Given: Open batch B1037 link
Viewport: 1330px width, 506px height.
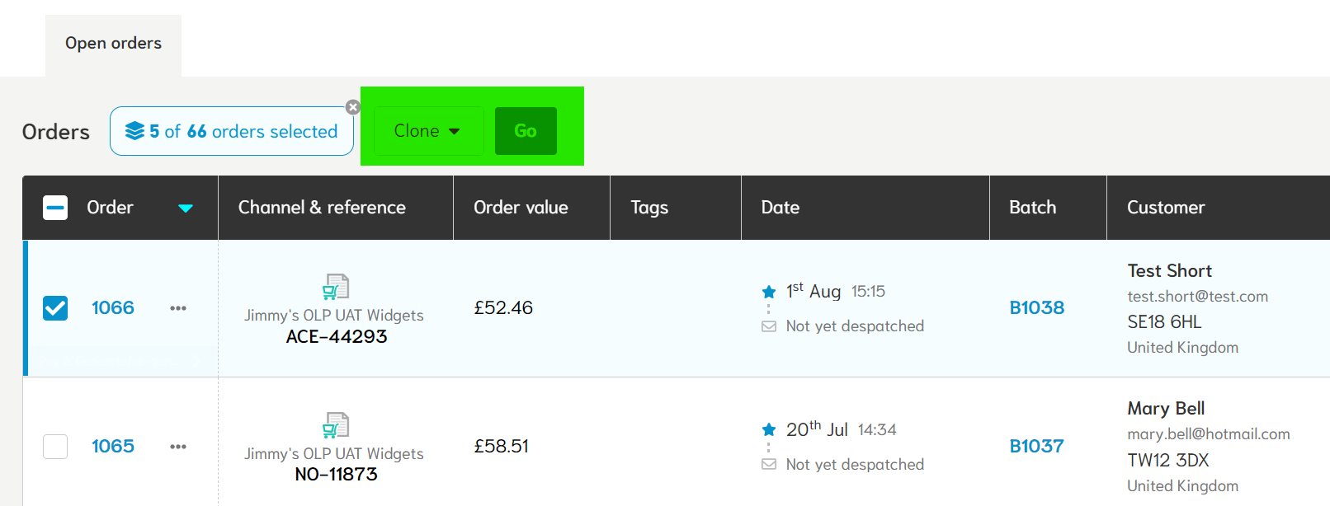Looking at the screenshot, I should [x=1037, y=447].
